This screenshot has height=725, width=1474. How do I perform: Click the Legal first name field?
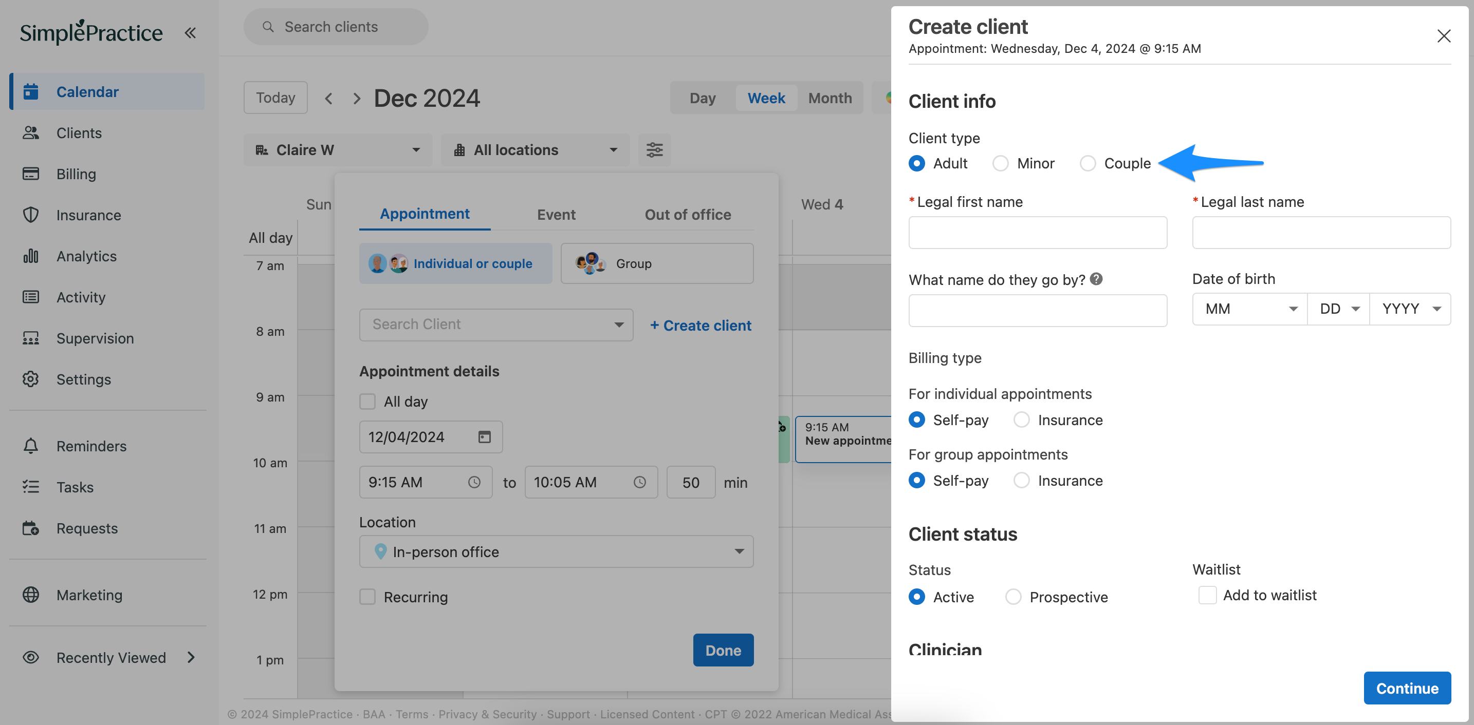[x=1038, y=233]
